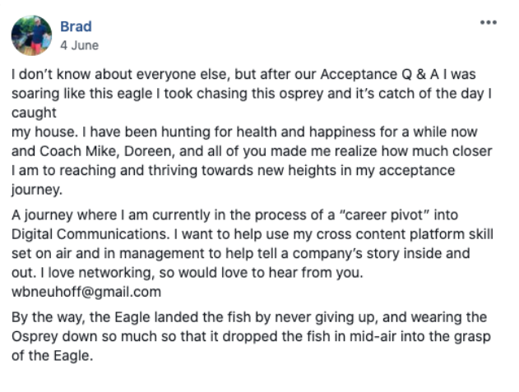
Task: Click Brad's round profile picture
Action: [31, 35]
